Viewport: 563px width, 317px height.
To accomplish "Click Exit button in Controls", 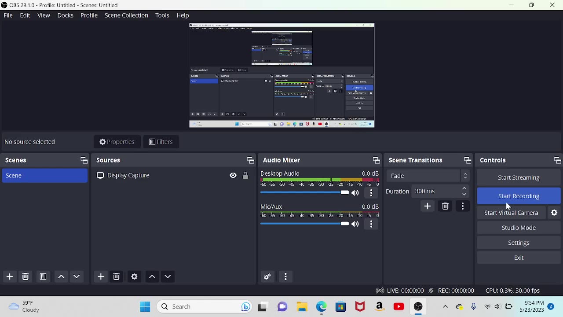I will click(519, 258).
